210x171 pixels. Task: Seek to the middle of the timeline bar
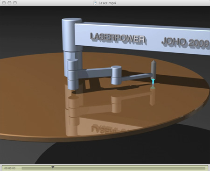coord(113,168)
